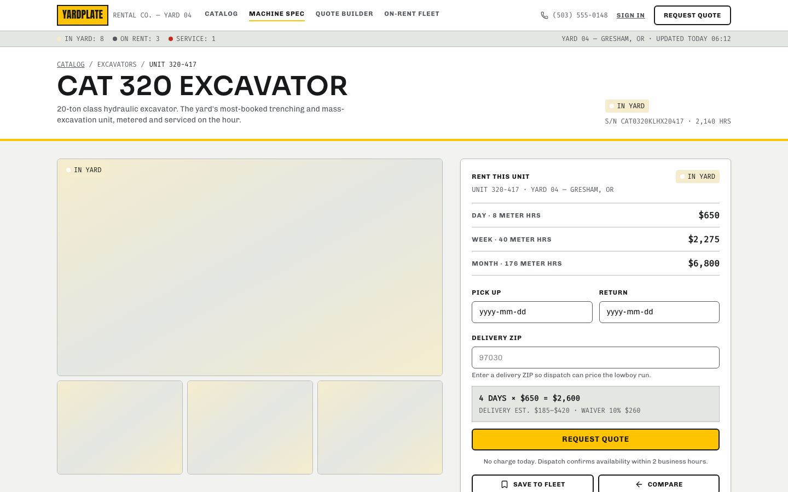The width and height of the screenshot is (788, 492).
Task: Click the Week rate price $2,275
Action: coord(704,239)
